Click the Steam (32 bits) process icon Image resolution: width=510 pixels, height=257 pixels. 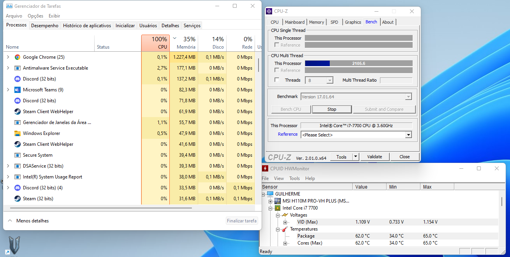[17, 199]
